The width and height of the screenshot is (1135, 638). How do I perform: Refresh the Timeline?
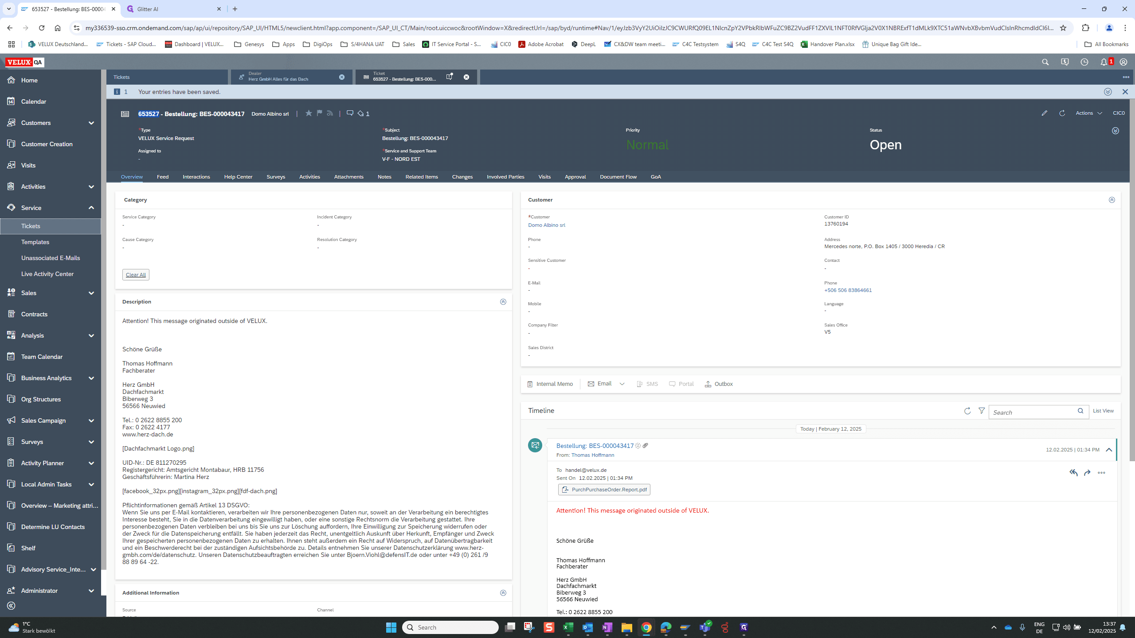967,411
